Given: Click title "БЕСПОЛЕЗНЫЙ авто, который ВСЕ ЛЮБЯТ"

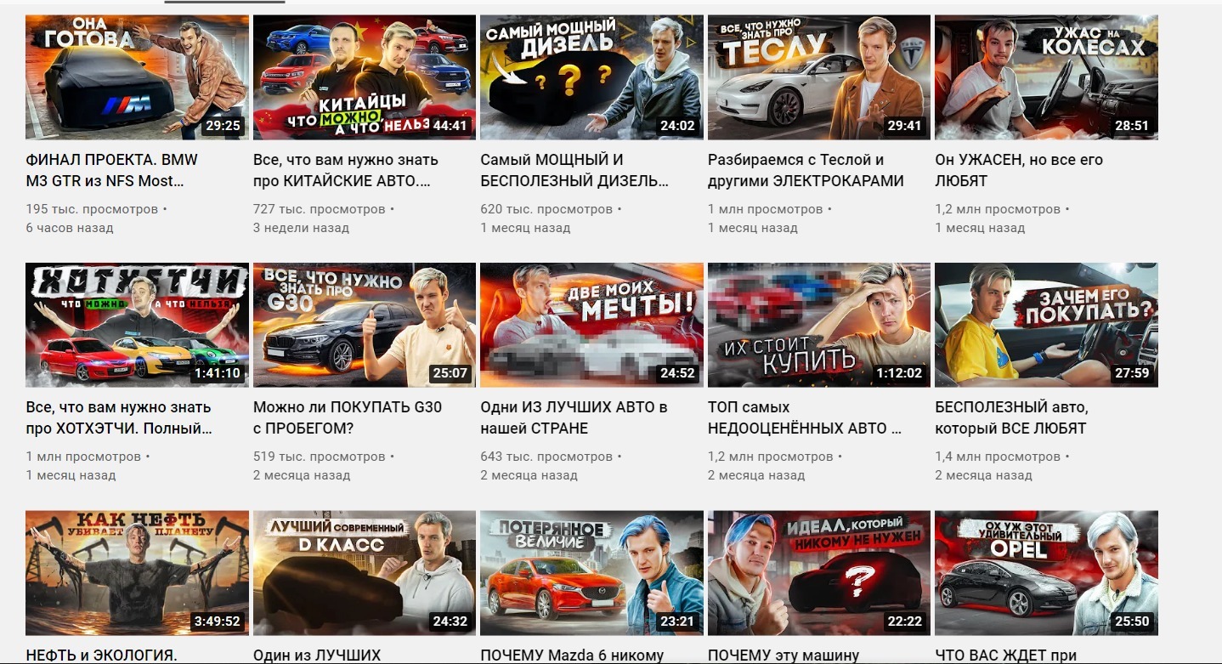Looking at the screenshot, I should coord(1011,417).
